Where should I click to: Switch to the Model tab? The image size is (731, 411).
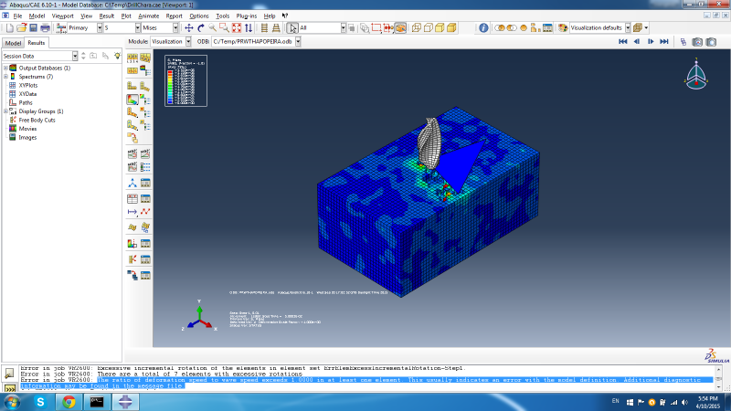click(x=13, y=43)
